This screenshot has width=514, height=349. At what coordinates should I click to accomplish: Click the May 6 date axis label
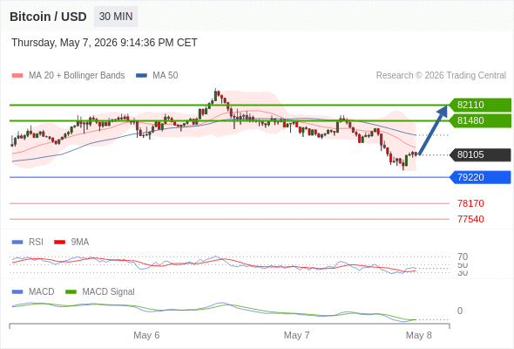point(146,335)
